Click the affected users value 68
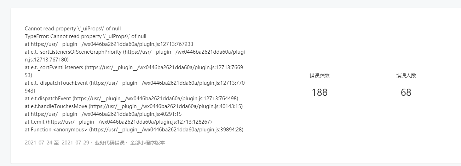Viewport: 461px width, 166px height. [406, 93]
